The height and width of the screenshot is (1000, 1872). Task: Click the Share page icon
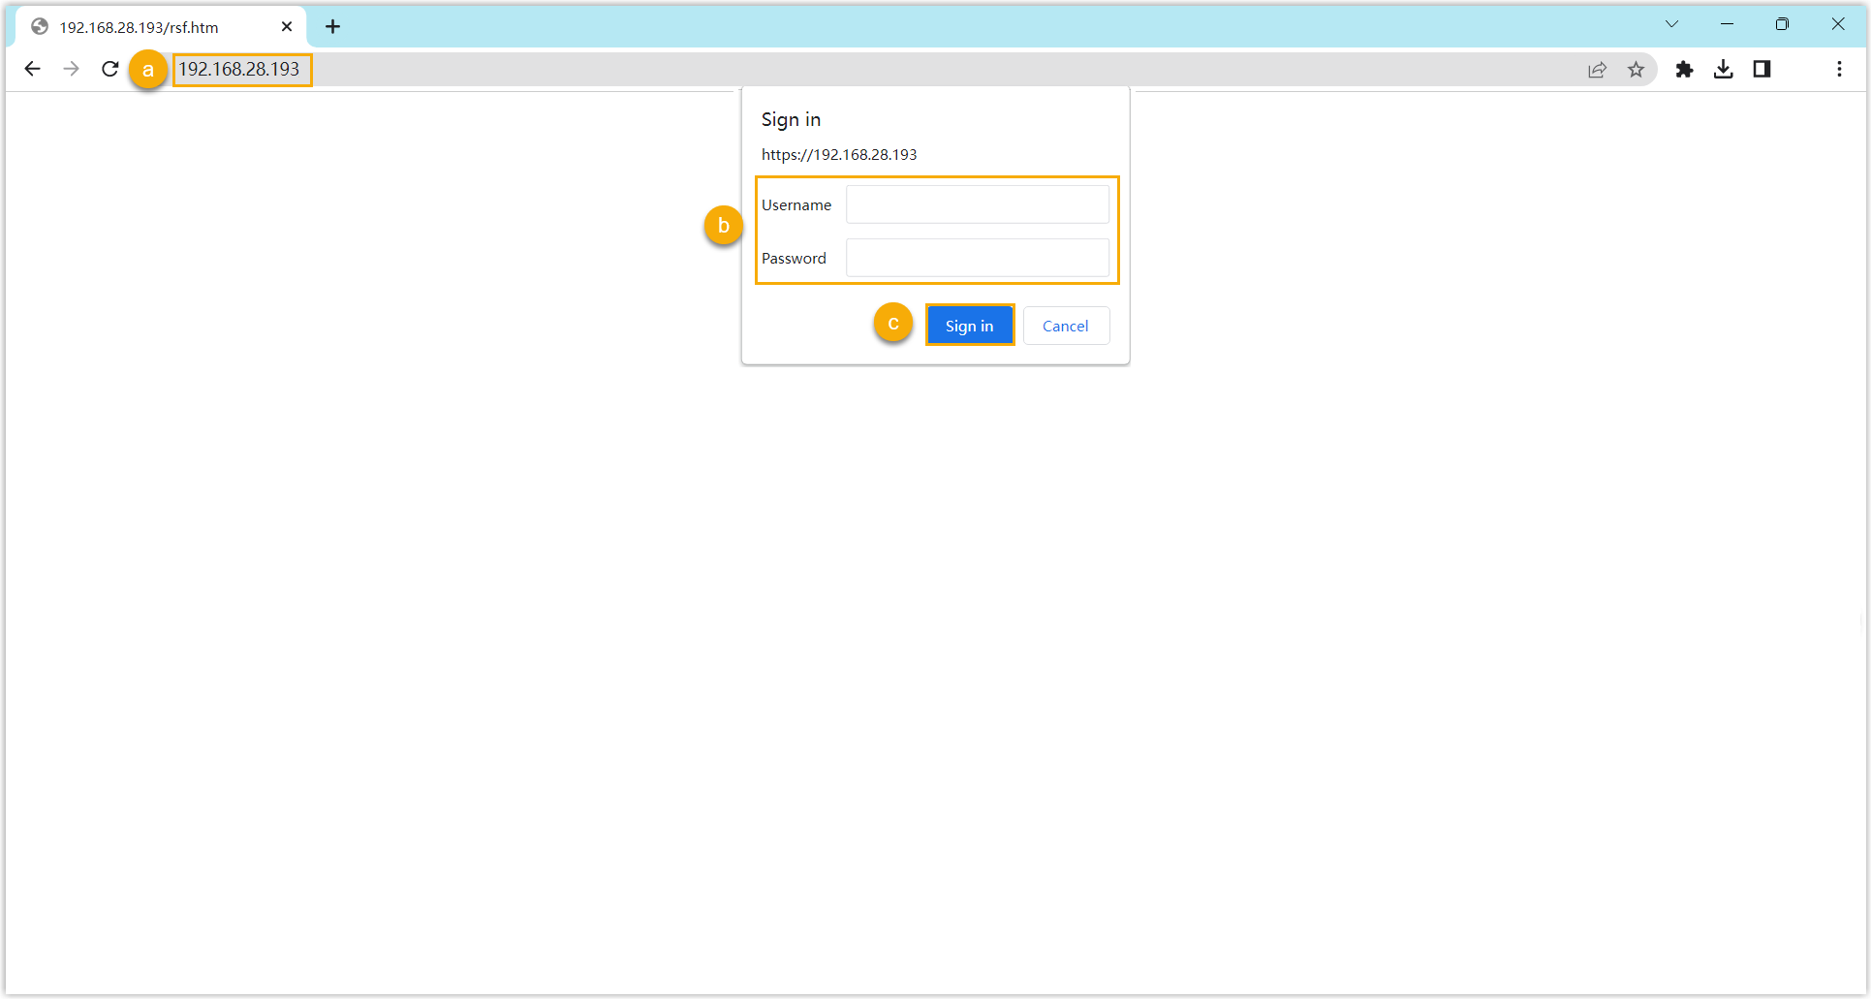1597,69
